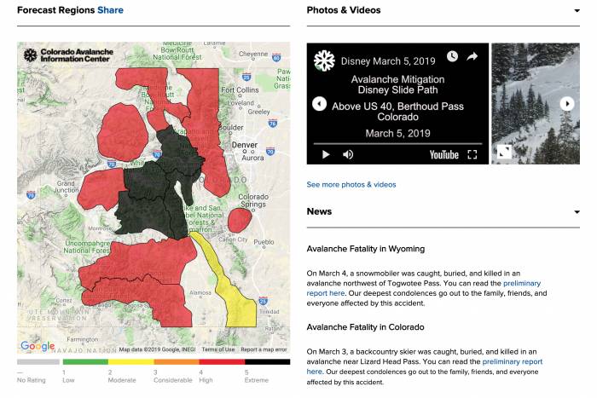597x398 pixels.
Task: Select the red oval region northwest of Interstate 70
Action: point(123,131)
